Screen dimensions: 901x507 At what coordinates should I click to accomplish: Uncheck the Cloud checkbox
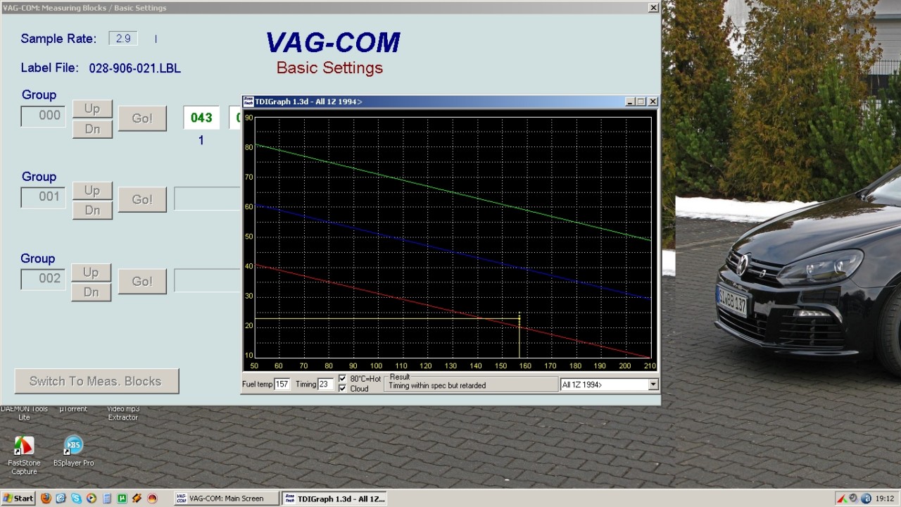(343, 389)
